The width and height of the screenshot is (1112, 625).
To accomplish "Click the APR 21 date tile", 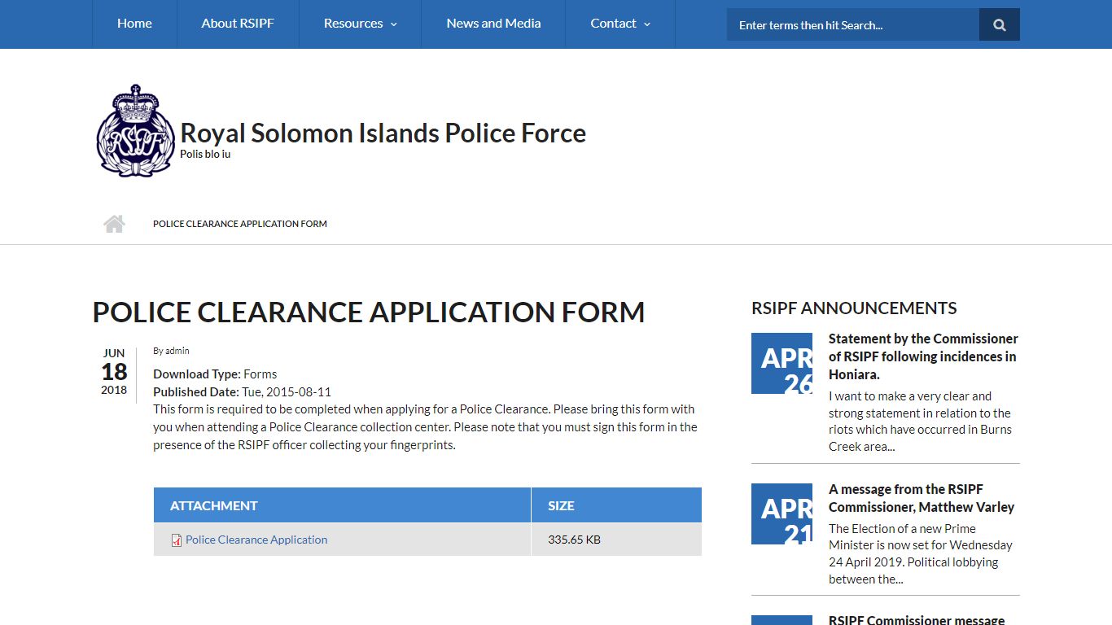I will click(x=781, y=514).
